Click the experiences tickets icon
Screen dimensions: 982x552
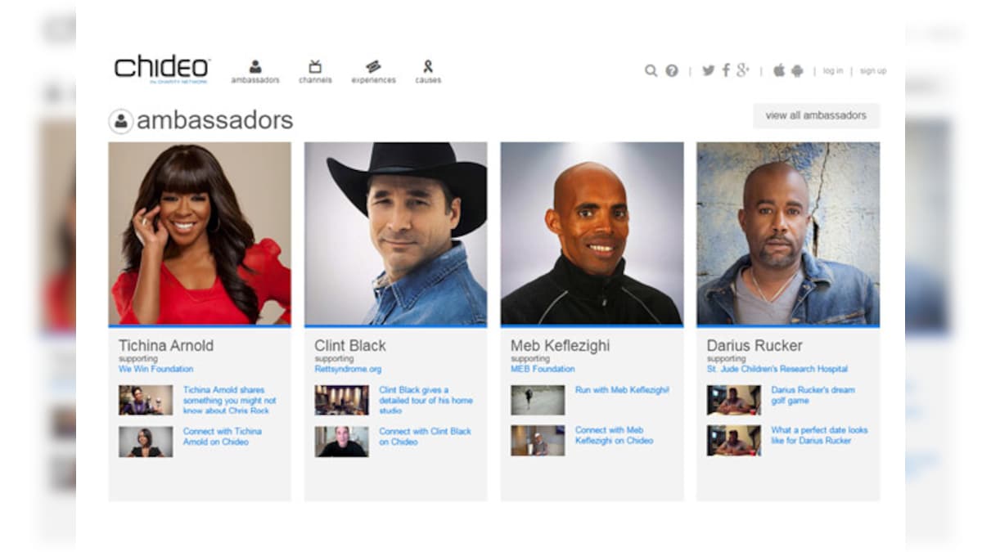(373, 66)
